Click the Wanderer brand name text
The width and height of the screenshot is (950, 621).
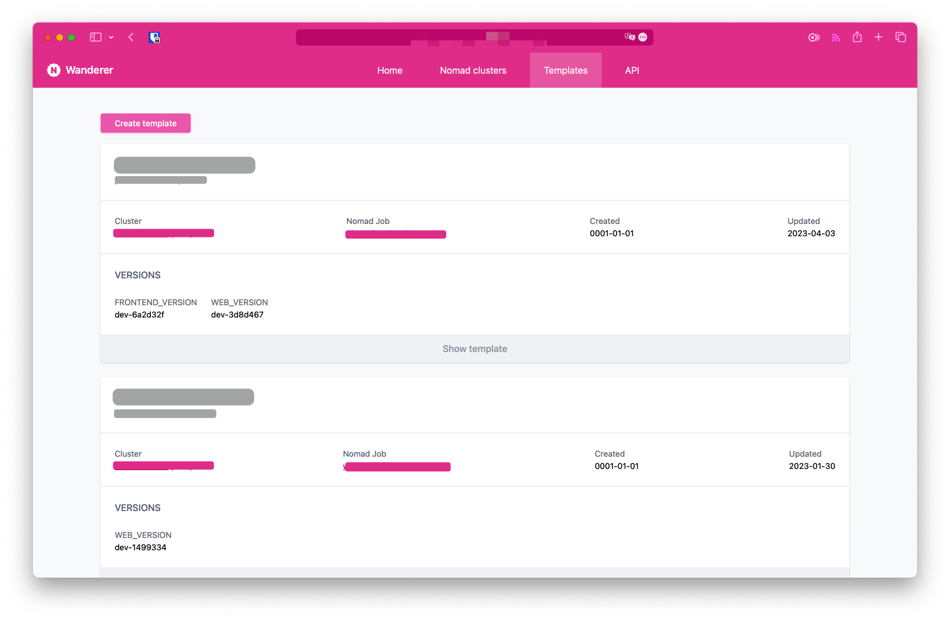tap(90, 70)
